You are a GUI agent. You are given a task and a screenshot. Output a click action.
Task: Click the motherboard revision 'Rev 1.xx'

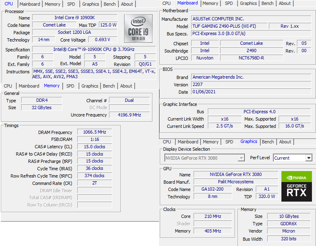[x=290, y=26]
